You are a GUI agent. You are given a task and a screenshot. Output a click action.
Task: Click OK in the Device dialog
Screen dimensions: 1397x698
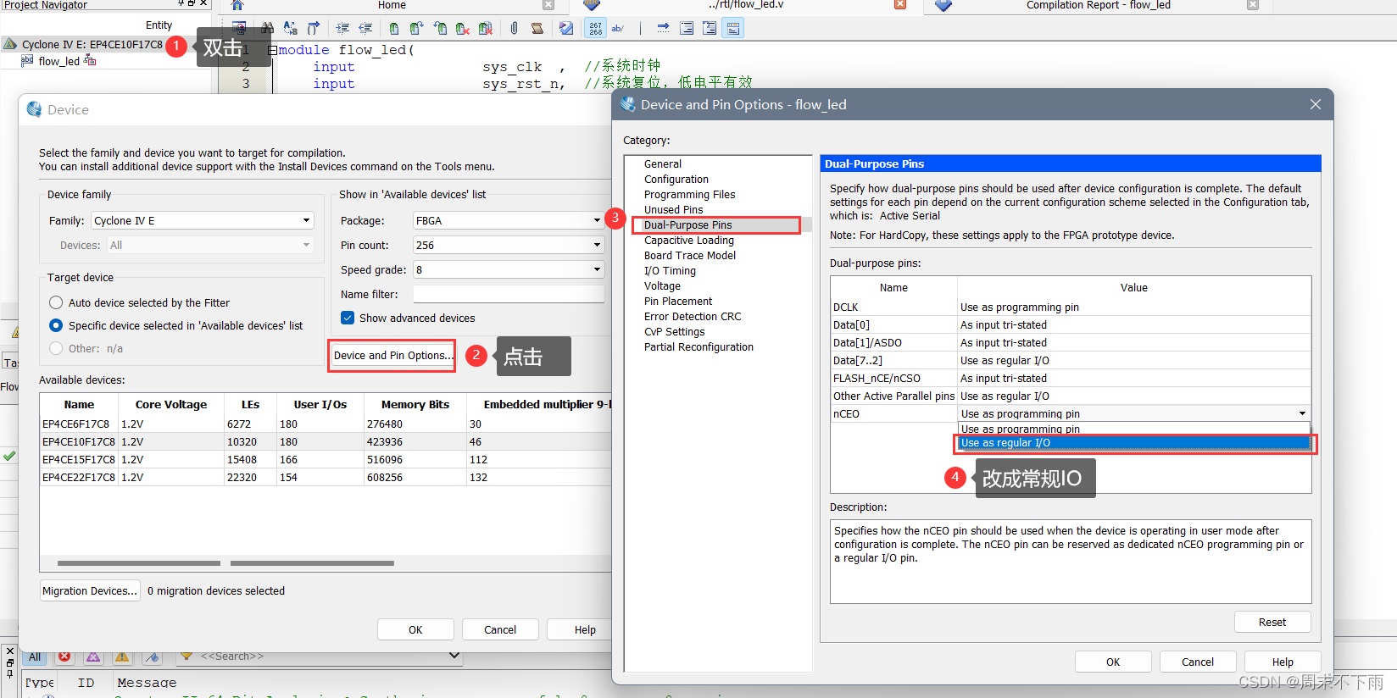pyautogui.click(x=415, y=629)
